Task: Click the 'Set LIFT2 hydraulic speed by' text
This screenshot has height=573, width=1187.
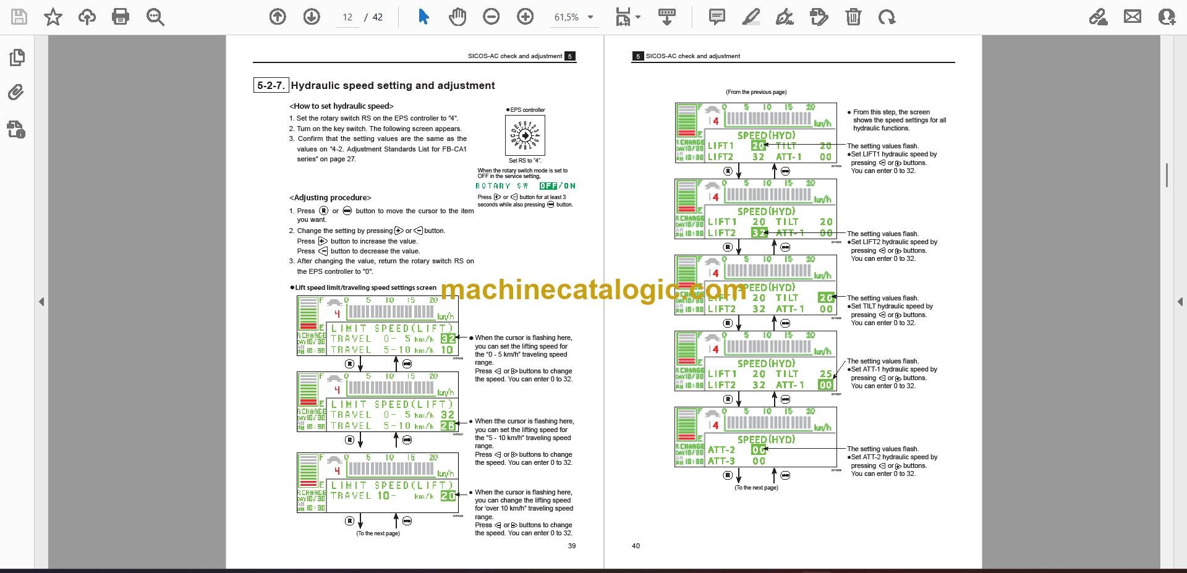Action: [x=894, y=242]
